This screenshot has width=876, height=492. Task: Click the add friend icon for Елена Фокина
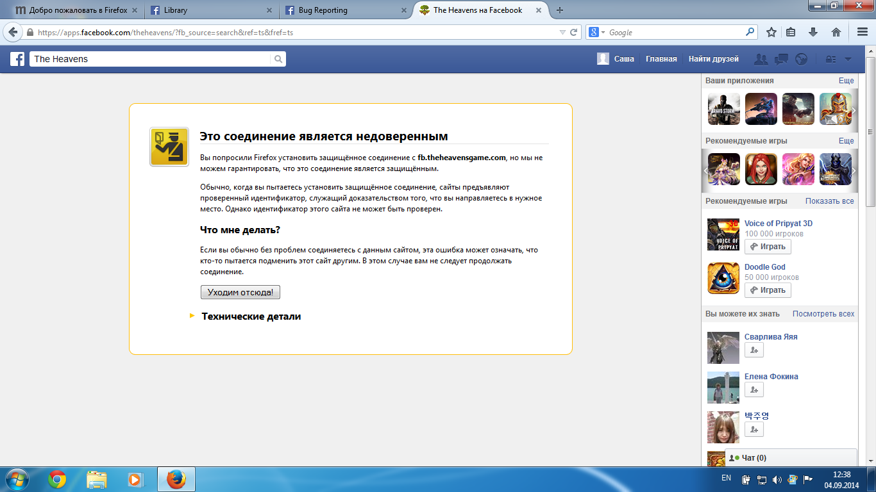click(754, 389)
